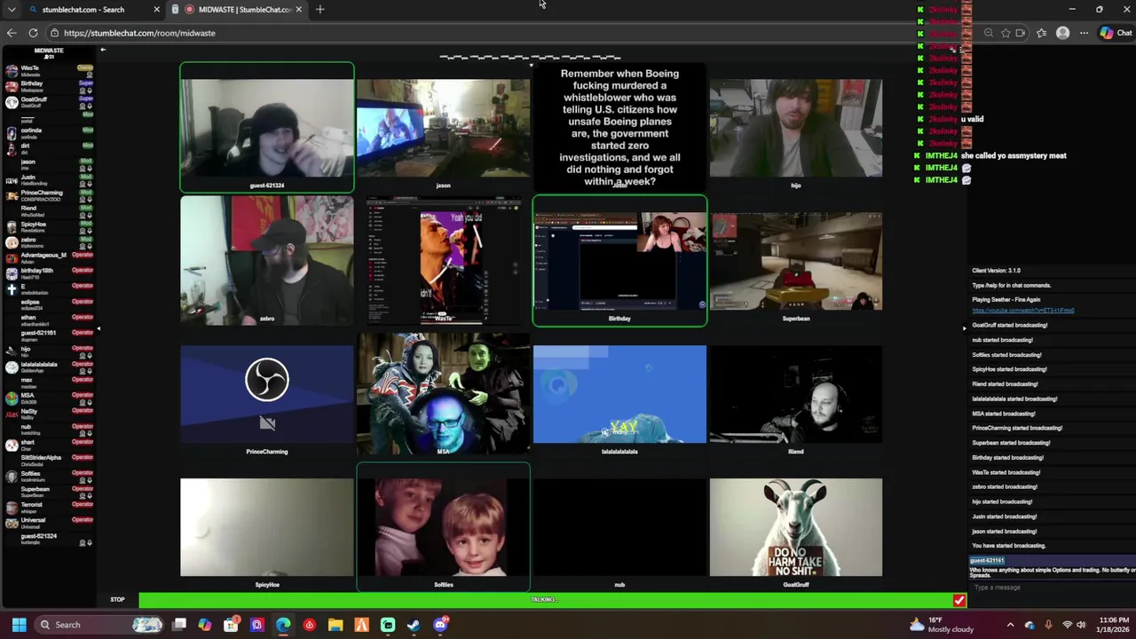
Task: Click the caret under the room topic
Action: (x=531, y=65)
